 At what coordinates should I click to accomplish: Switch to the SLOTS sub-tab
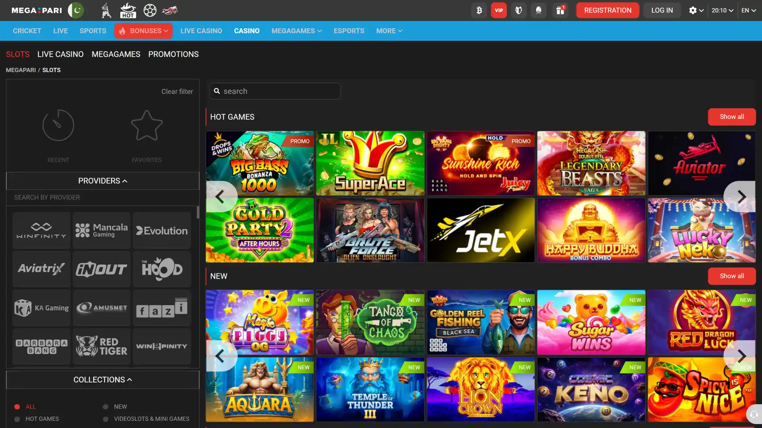tap(17, 54)
